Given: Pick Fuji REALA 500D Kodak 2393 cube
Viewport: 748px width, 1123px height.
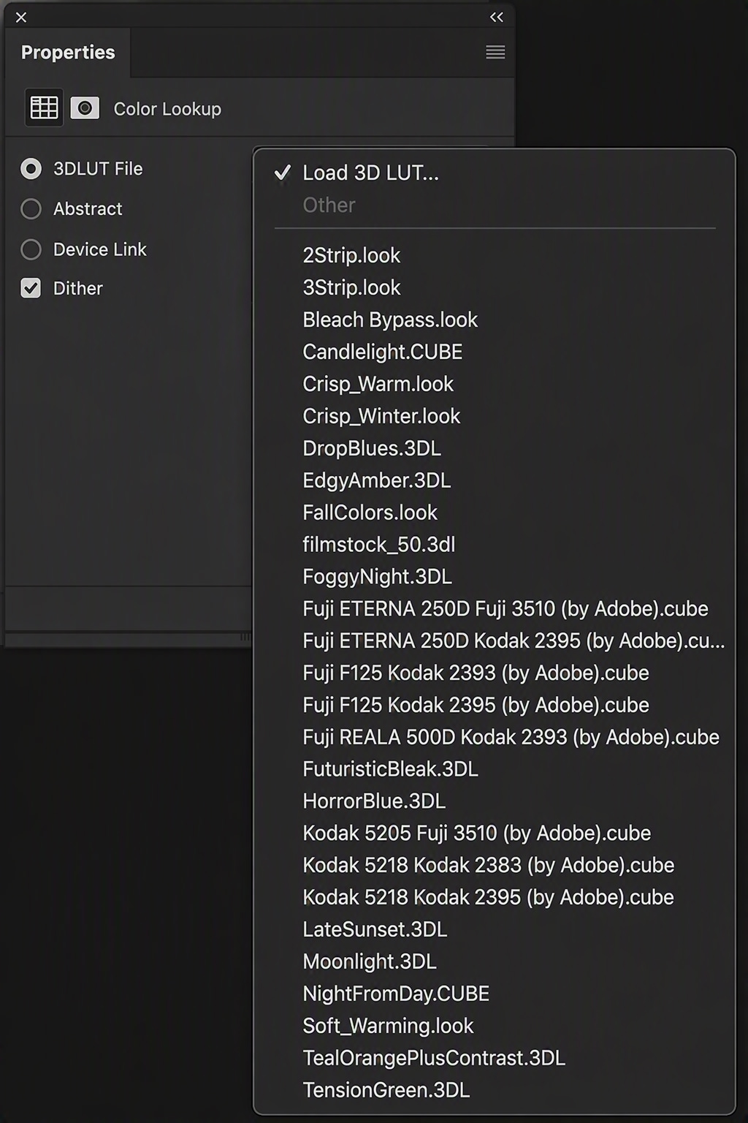Looking at the screenshot, I should (x=495, y=738).
